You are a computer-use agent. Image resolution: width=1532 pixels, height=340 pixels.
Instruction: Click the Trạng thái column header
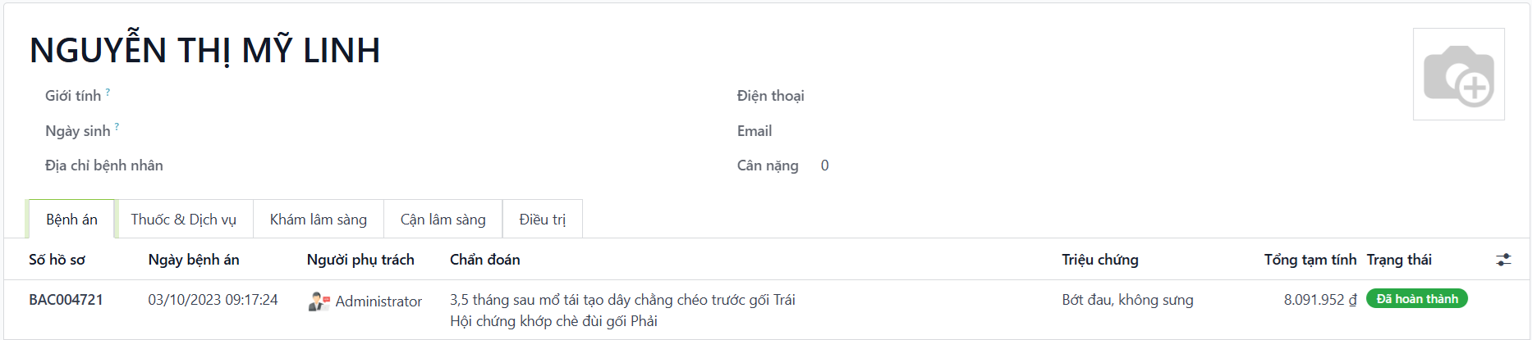click(1399, 260)
